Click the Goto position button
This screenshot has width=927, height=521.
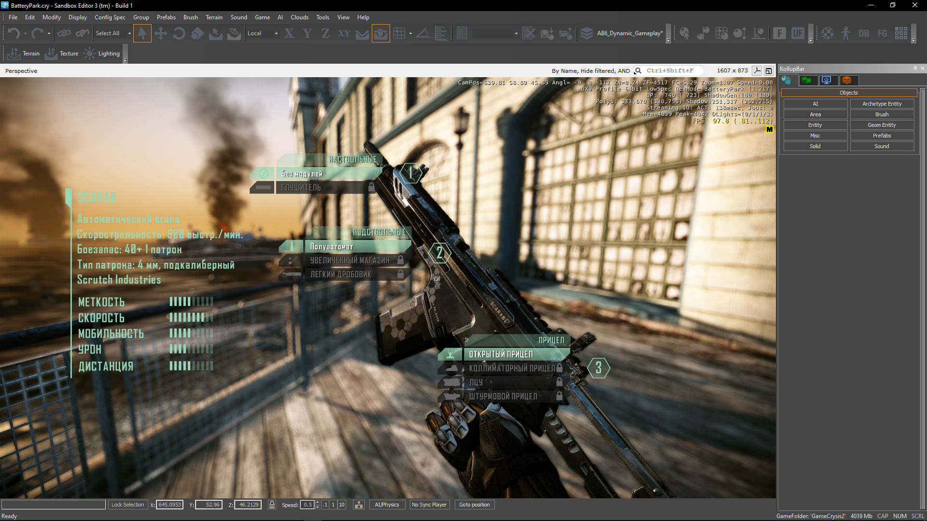(x=474, y=505)
